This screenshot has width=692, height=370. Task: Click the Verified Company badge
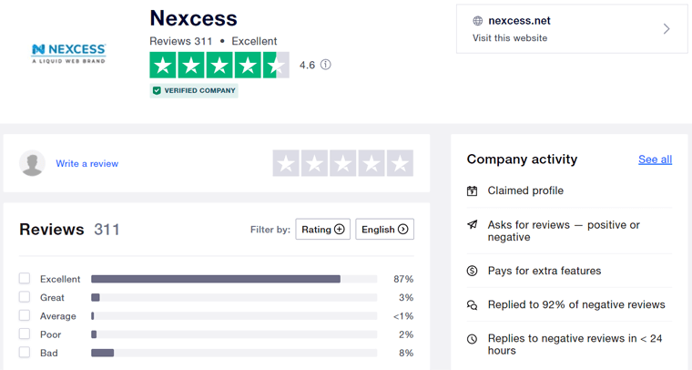194,91
